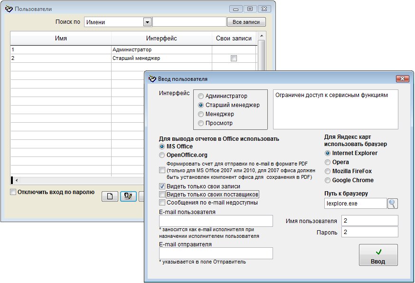Toggle Отключить вход по паролю checkbox
The image size is (415, 283).
(13, 192)
